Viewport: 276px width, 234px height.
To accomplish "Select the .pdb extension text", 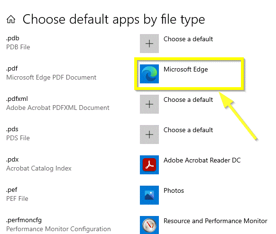I will [13, 38].
